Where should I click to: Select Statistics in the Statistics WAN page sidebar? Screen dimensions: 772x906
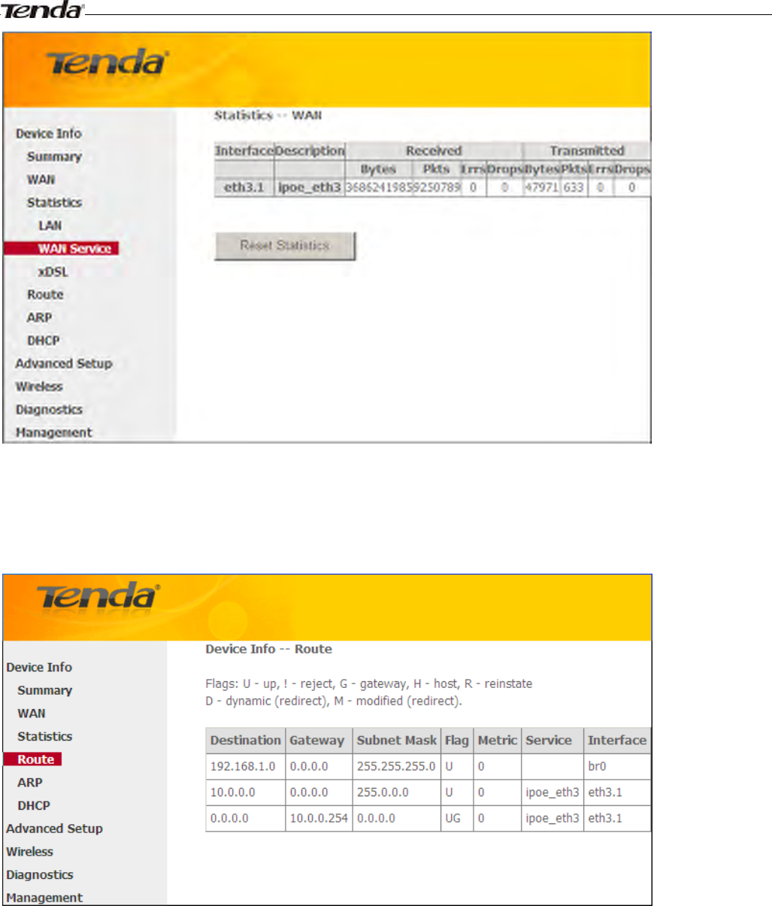click(x=54, y=203)
